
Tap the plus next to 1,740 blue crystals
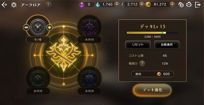coord(117,5)
